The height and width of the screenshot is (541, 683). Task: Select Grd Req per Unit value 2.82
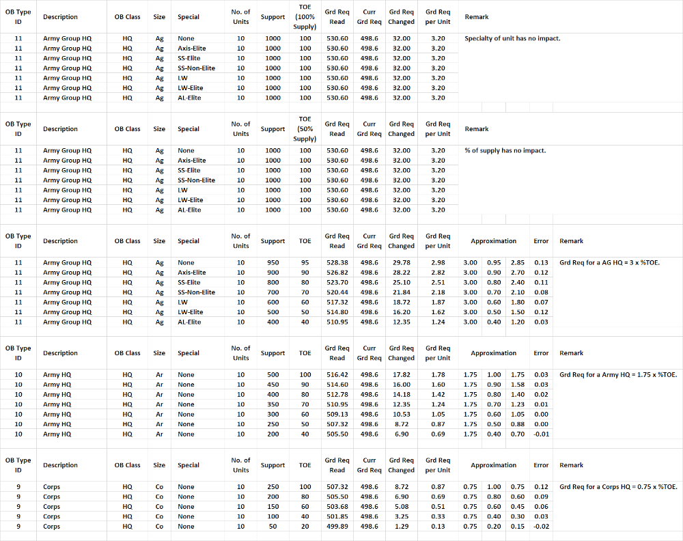tap(438, 273)
